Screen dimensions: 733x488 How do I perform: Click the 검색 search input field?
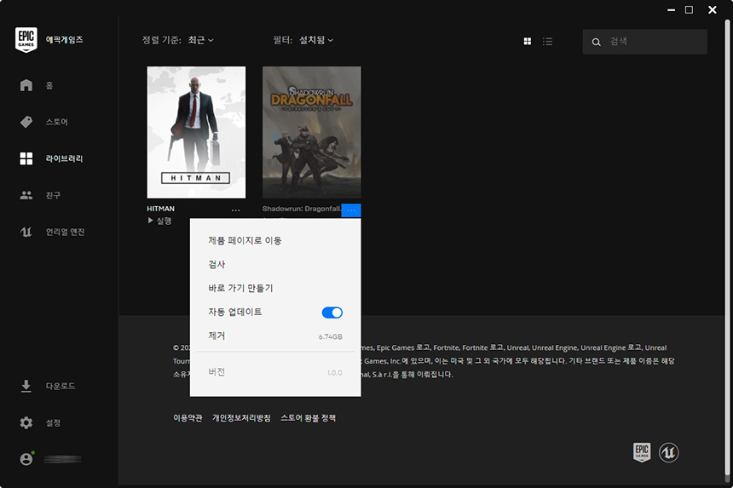(644, 42)
